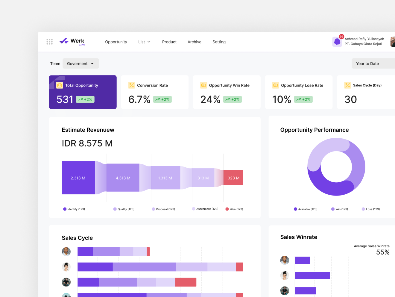Toggle the Win (123) donut legend
Viewport: 395px width, 297px height.
pyautogui.click(x=340, y=209)
